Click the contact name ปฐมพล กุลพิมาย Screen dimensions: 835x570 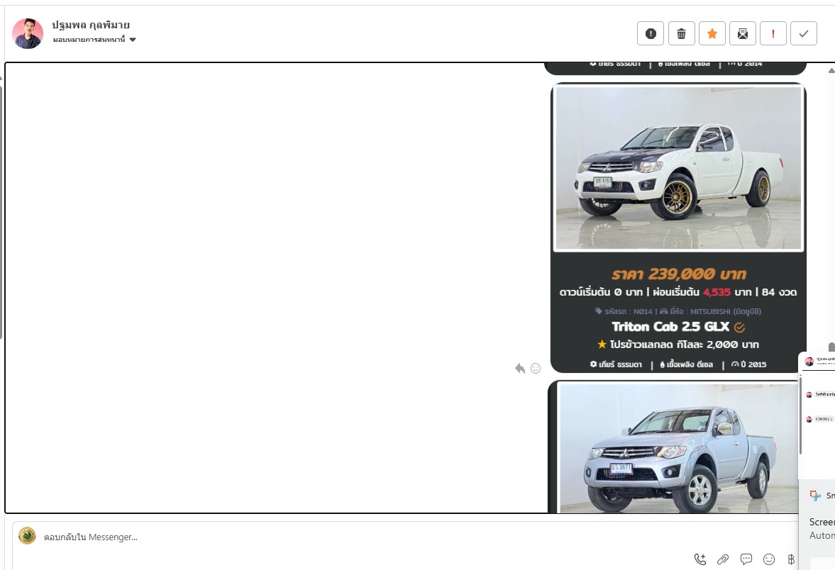[91, 25]
